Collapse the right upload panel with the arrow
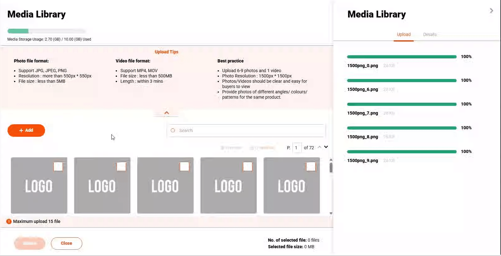Viewport: 501px width, 256px height. [x=491, y=11]
